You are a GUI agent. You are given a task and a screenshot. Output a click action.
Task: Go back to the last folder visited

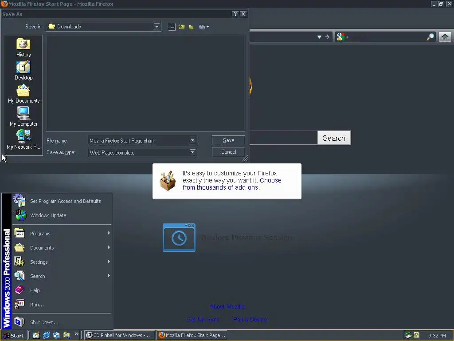pyautogui.click(x=172, y=27)
